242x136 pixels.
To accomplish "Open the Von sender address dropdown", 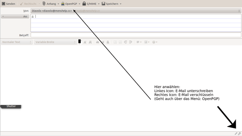I will click(136, 11).
